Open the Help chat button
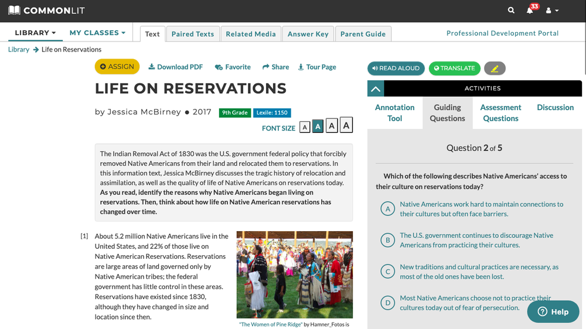Image resolution: width=586 pixels, height=329 pixels. tap(553, 312)
